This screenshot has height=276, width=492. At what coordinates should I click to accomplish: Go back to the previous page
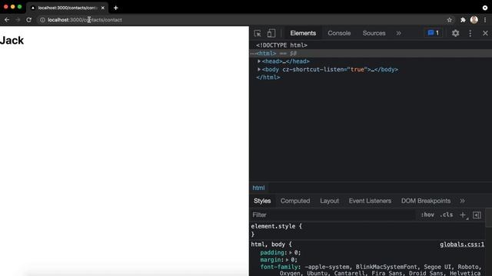pyautogui.click(x=7, y=20)
